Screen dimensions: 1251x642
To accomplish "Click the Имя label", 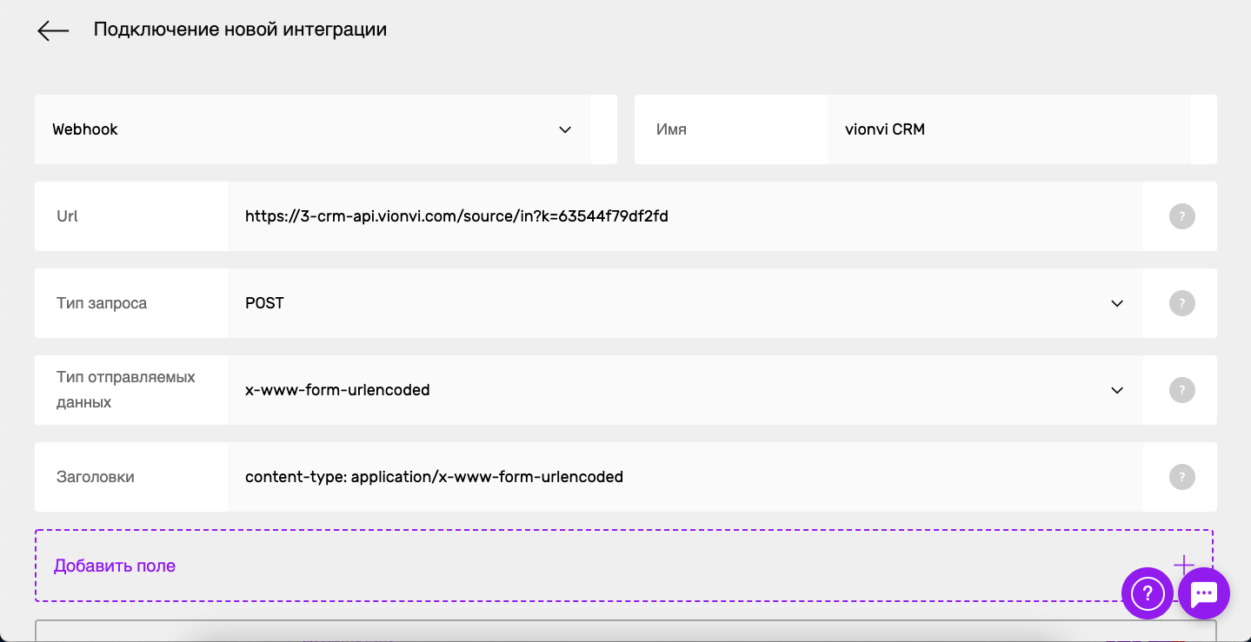I will tap(671, 129).
